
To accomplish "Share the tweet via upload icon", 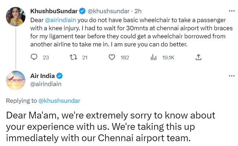I will (x=198, y=57).
